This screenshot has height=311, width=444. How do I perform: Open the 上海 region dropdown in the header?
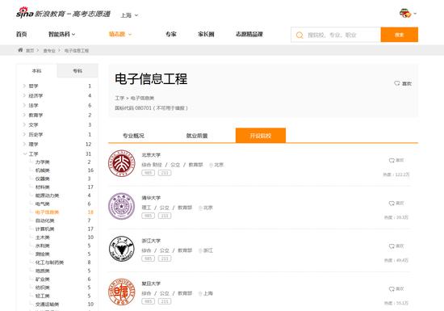coord(129,15)
